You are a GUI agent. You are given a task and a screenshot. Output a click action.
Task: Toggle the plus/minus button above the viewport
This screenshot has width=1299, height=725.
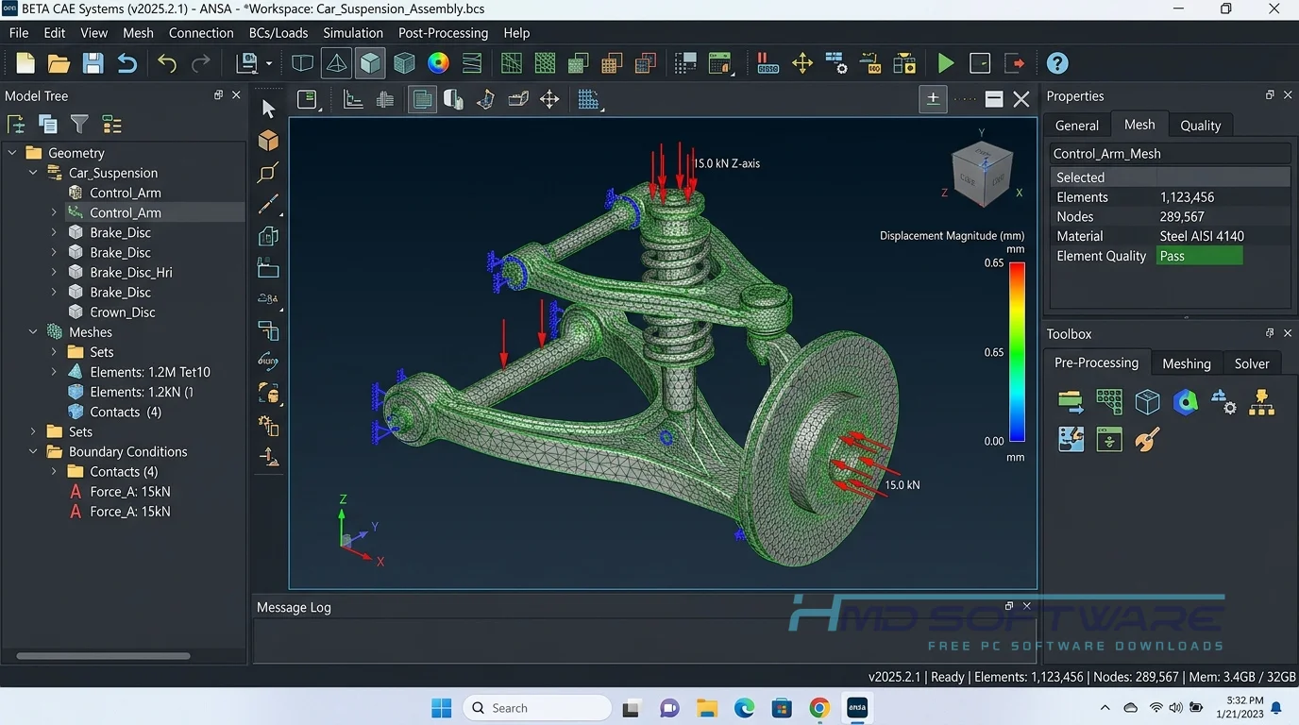(x=933, y=99)
